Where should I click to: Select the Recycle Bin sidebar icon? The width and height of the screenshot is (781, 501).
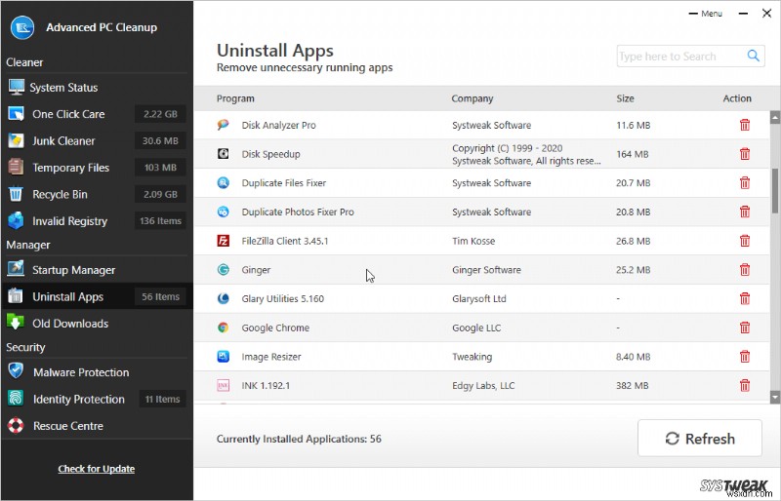(x=16, y=194)
